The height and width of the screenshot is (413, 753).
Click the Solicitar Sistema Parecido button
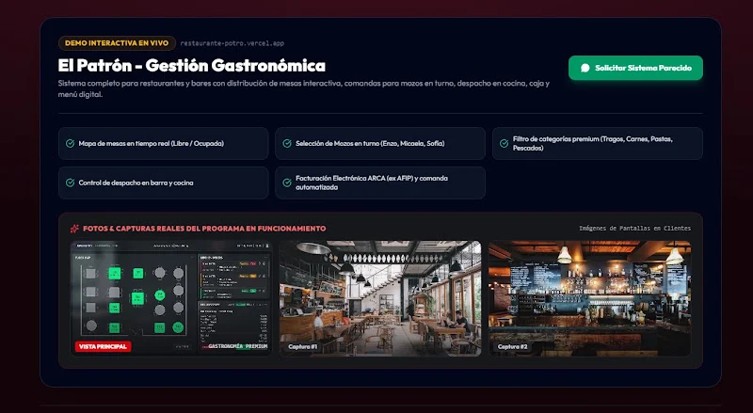635,68
